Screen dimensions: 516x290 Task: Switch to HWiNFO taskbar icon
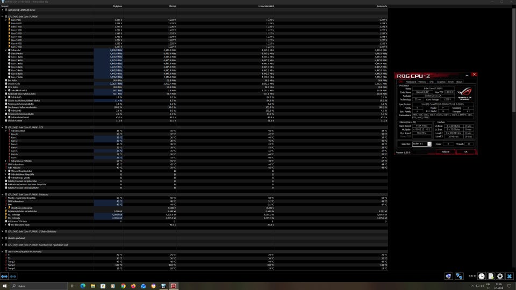point(163,286)
